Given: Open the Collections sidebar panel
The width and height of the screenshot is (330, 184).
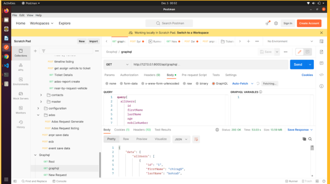Looking at the screenshot, I should (21, 53).
